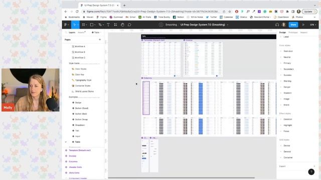This screenshot has height=180, width=321.
Task: Open the zoom level dropdown
Action: (x=313, y=24)
